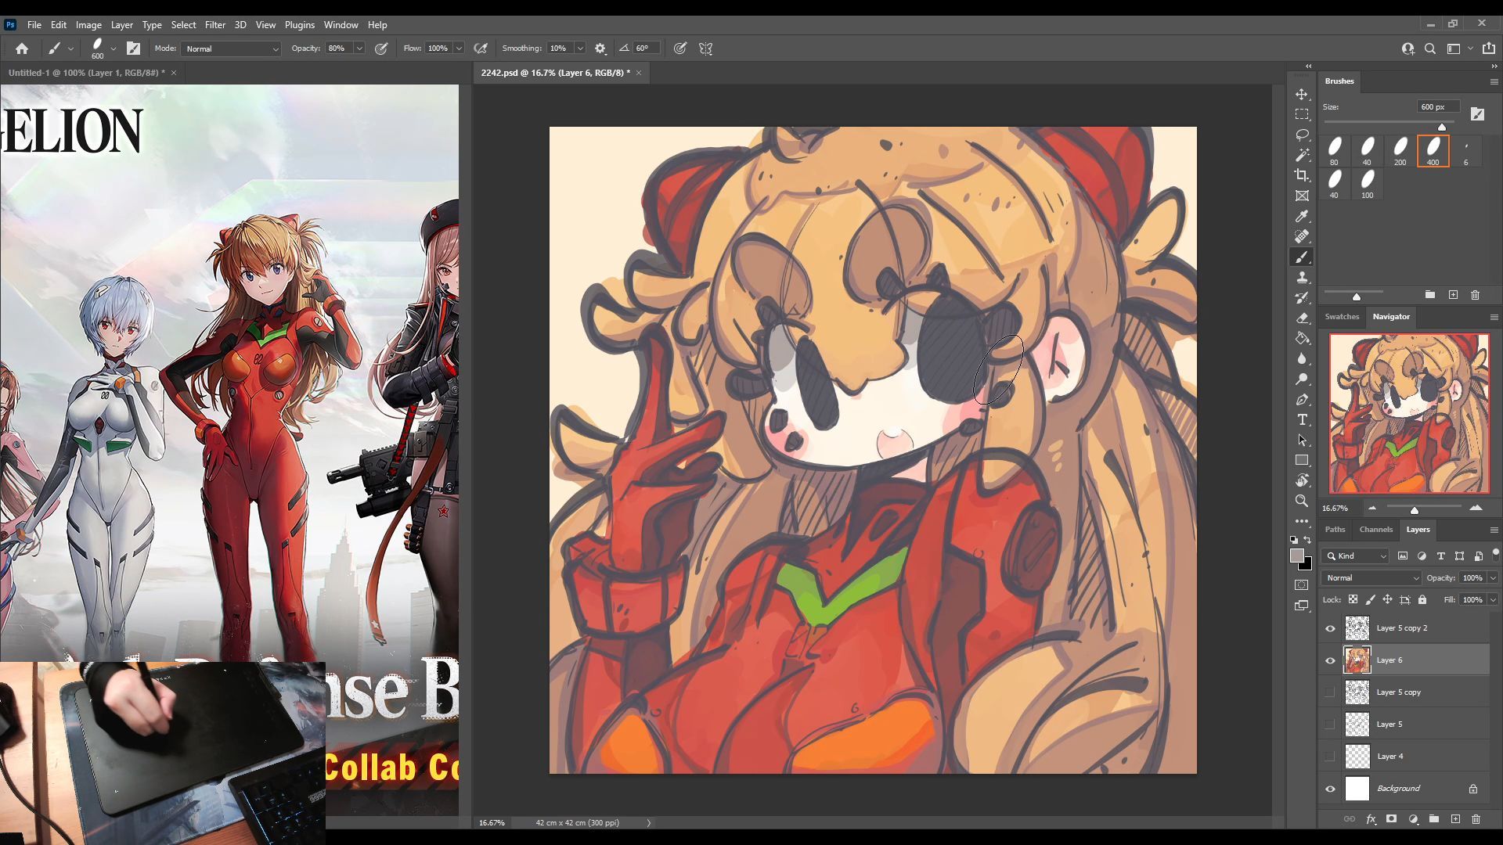
Task: Select the Blur tool
Action: pyautogui.click(x=1302, y=359)
